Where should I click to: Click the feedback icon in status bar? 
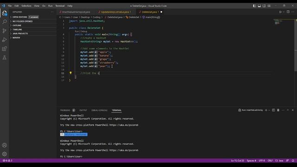coord(287,161)
